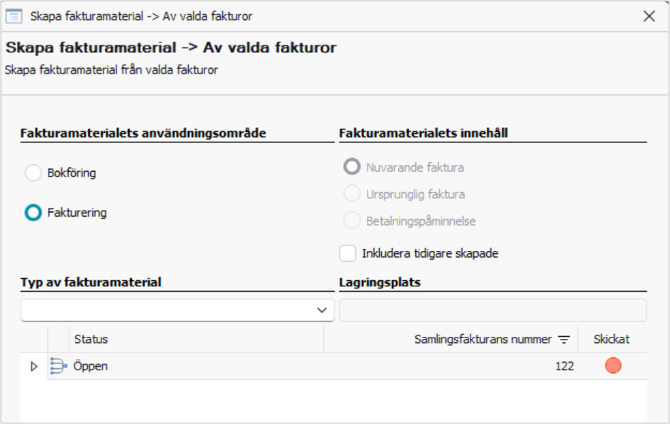Select the Bokföring radio button
Screen dimensions: 670x424
[33, 173]
